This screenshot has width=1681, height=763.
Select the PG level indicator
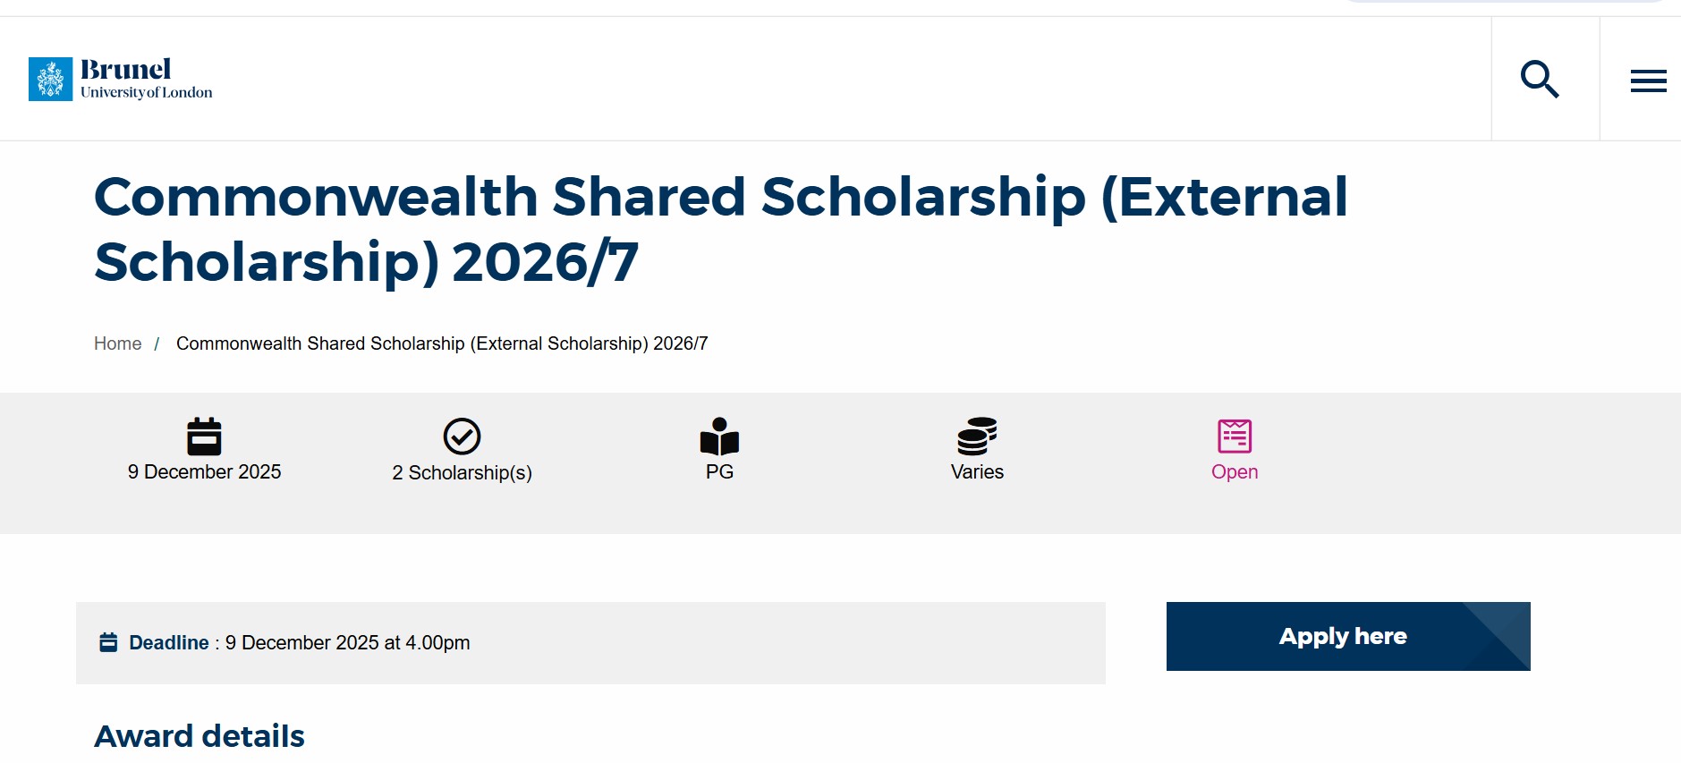[718, 472]
